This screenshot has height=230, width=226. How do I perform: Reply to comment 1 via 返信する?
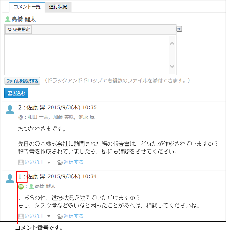point(74,216)
